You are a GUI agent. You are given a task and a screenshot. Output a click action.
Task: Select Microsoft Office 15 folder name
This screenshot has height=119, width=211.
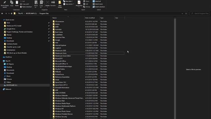(62, 64)
